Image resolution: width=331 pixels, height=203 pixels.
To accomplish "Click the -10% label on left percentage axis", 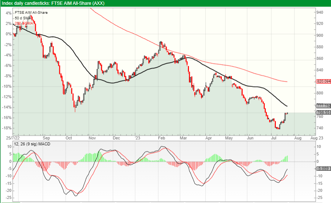I will [7, 86].
